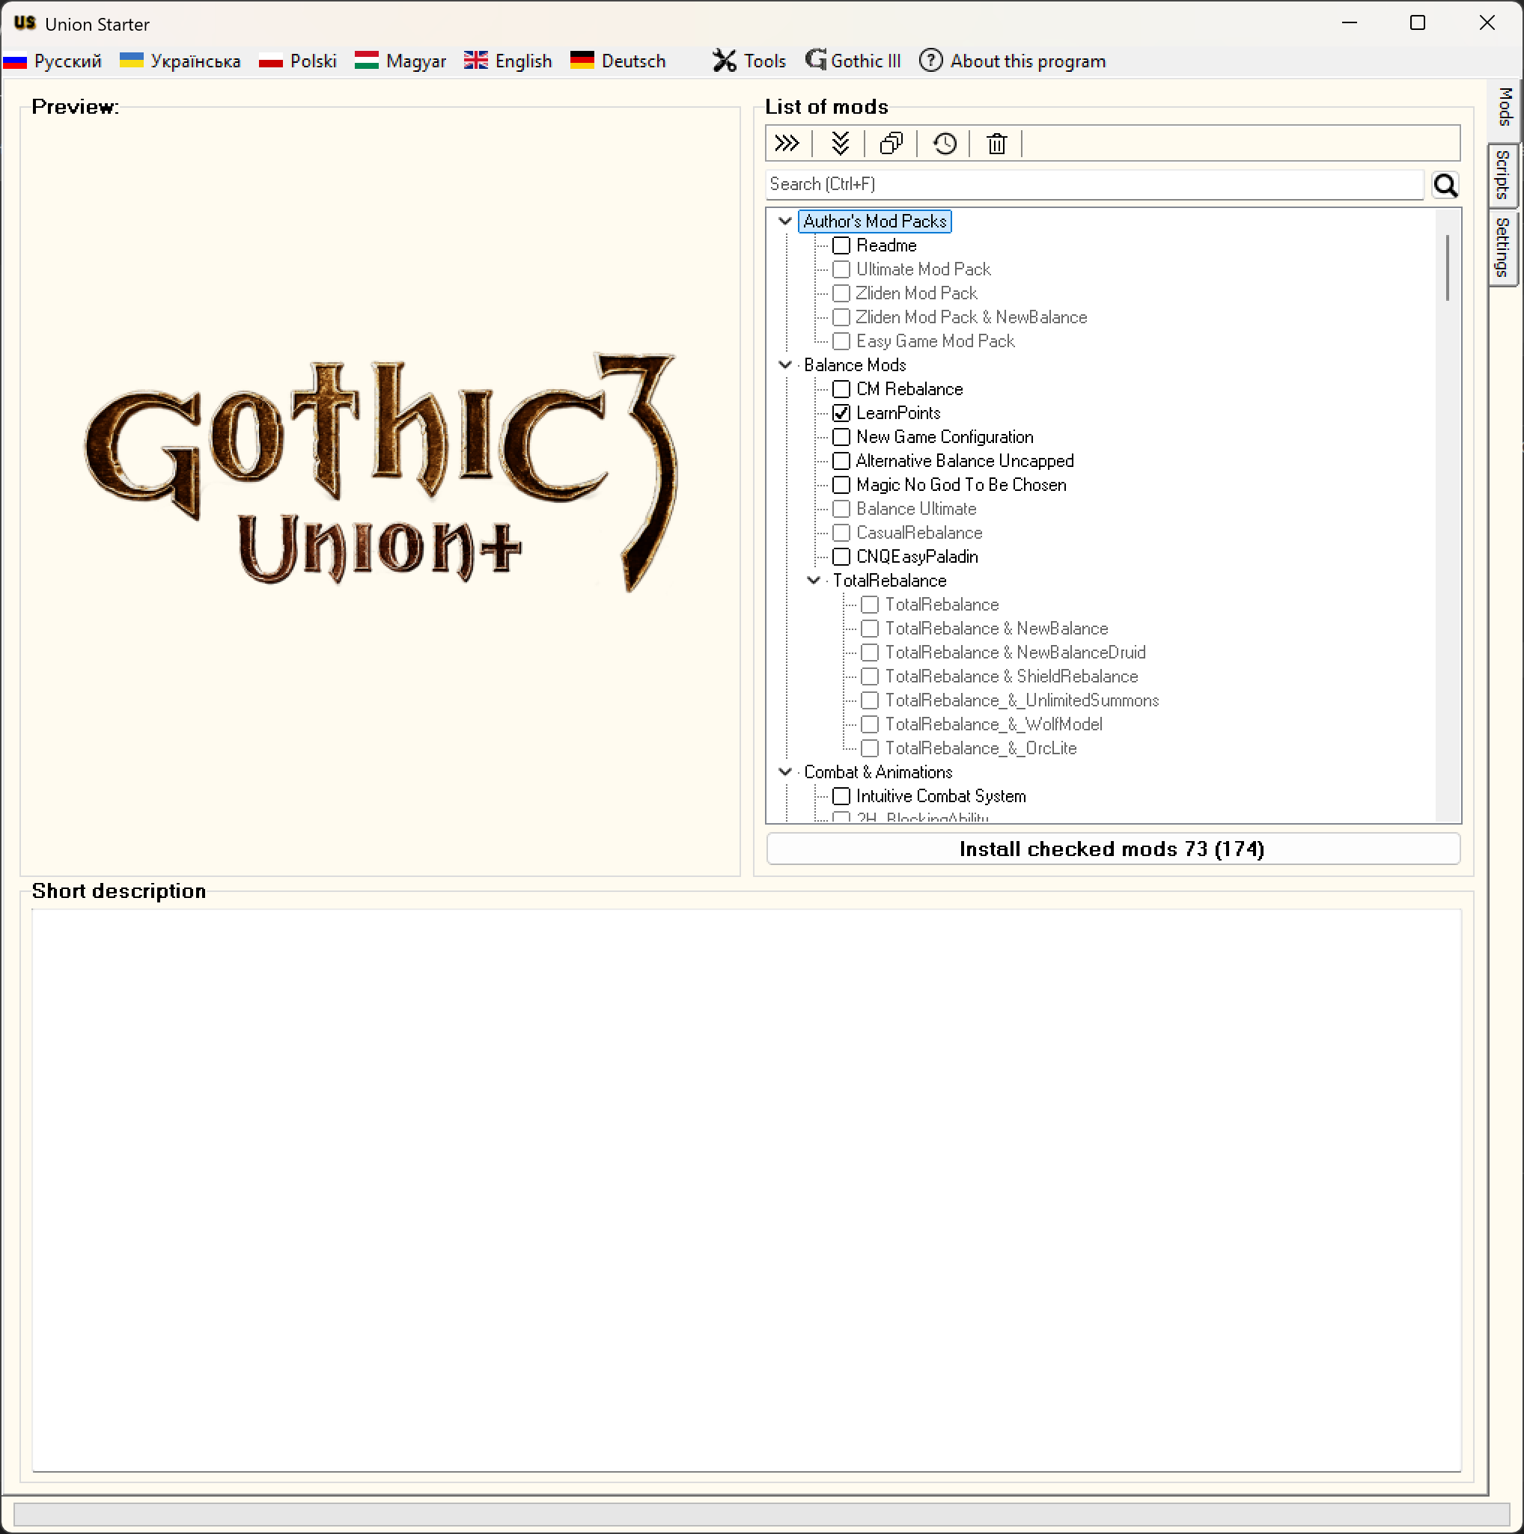
Task: Click the collapse-down double chevron icon
Action: (839, 144)
